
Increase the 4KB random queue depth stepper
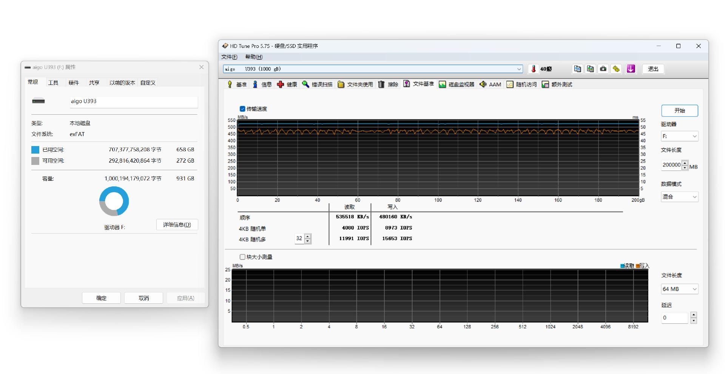(x=308, y=237)
